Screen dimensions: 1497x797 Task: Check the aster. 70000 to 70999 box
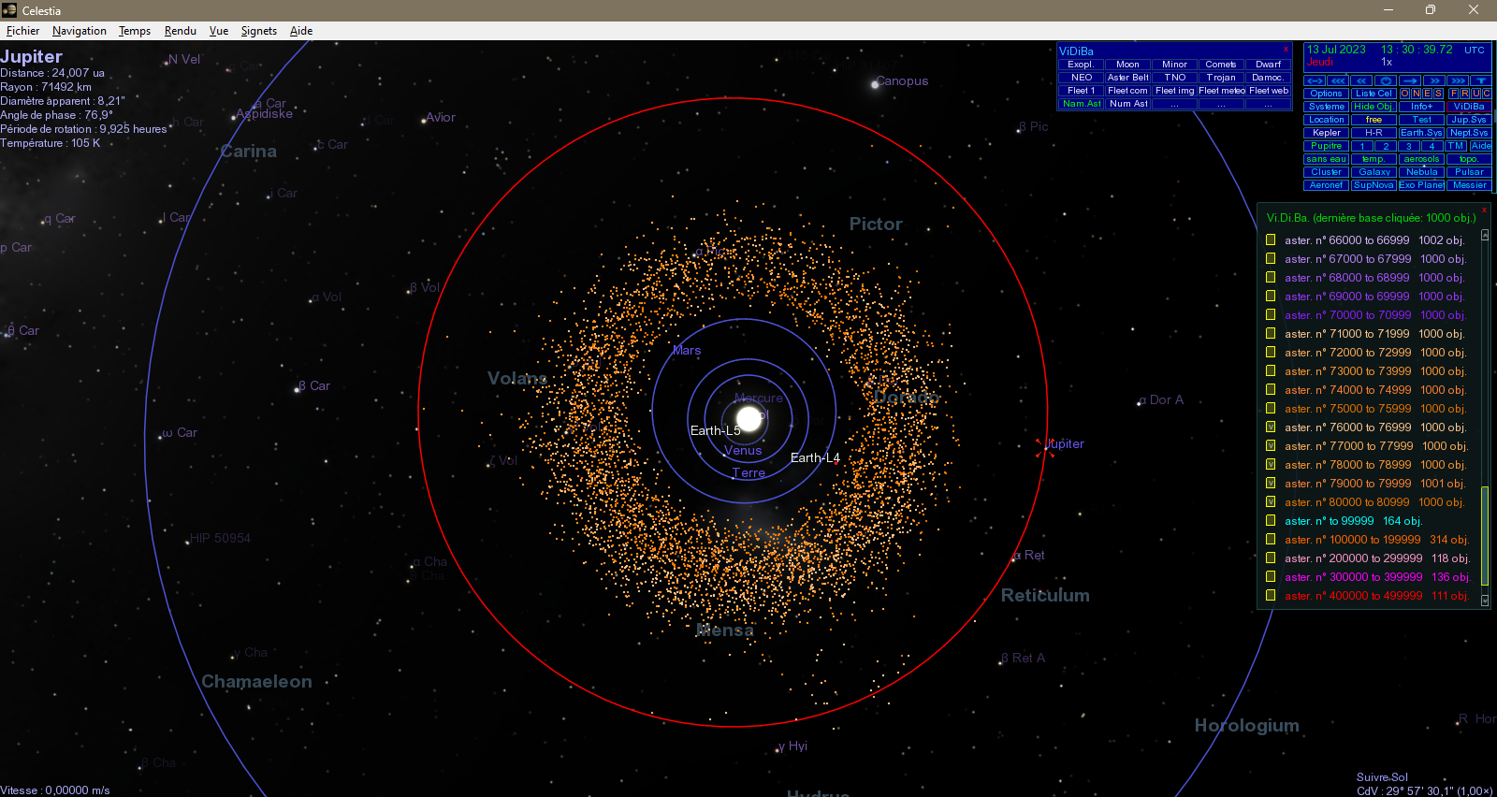click(x=1271, y=314)
